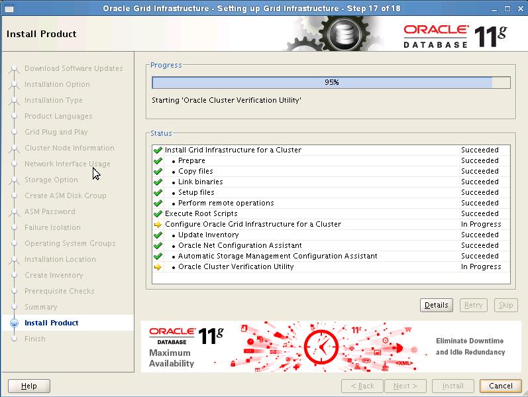528x397 pixels.
Task: Select the Prerequisite Checks step
Action: coord(59,291)
